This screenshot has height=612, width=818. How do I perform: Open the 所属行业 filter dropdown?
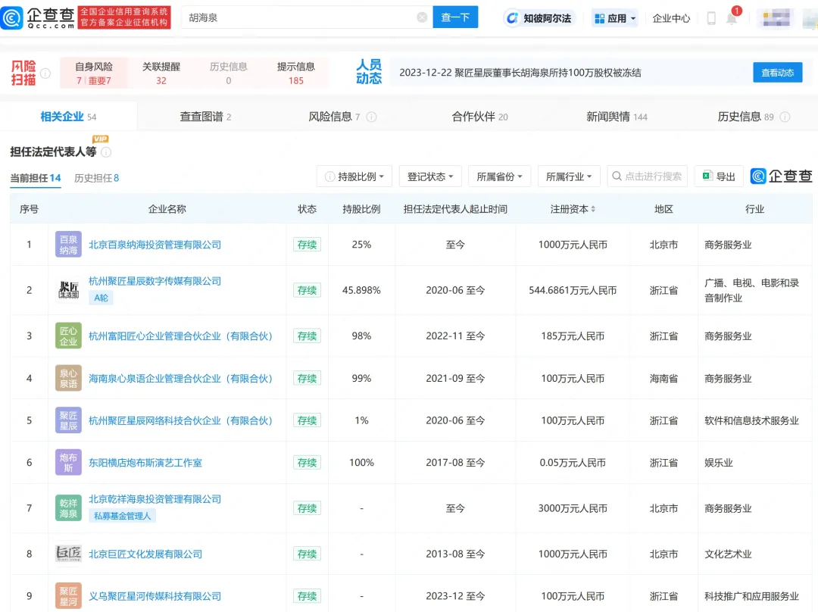[x=569, y=177]
